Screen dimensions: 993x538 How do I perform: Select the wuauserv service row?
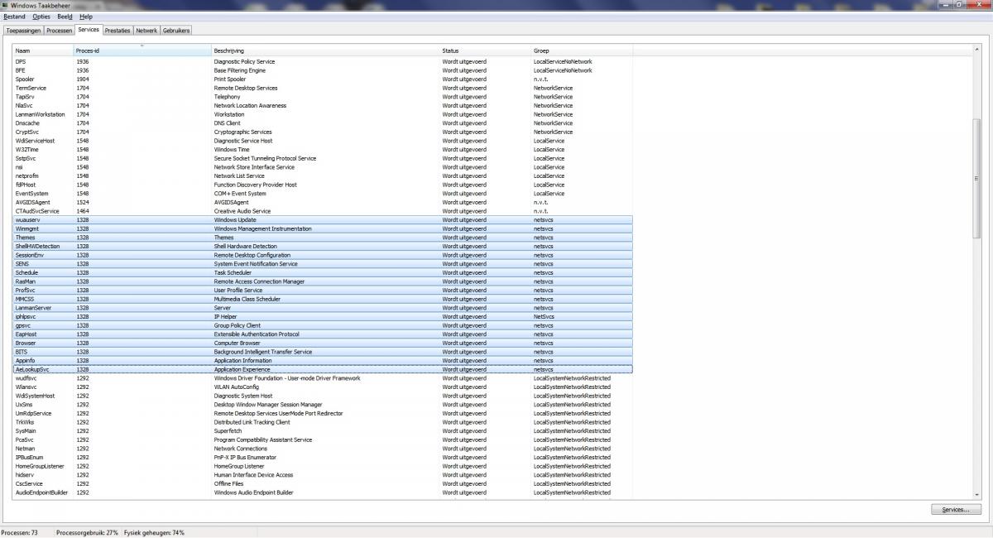point(324,220)
